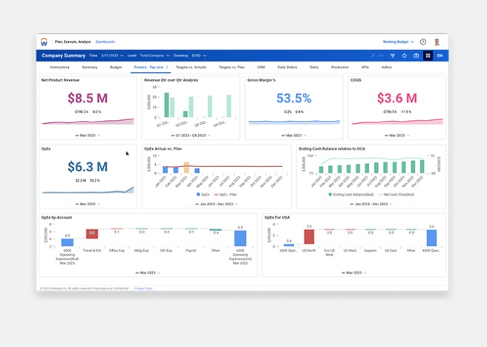Open the help question mark icon

pos(423,42)
